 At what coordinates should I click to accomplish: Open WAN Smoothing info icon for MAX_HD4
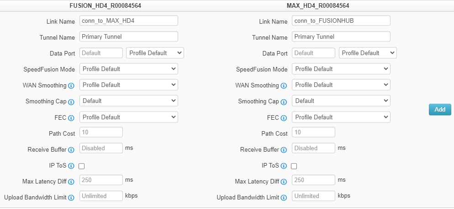[x=284, y=86]
